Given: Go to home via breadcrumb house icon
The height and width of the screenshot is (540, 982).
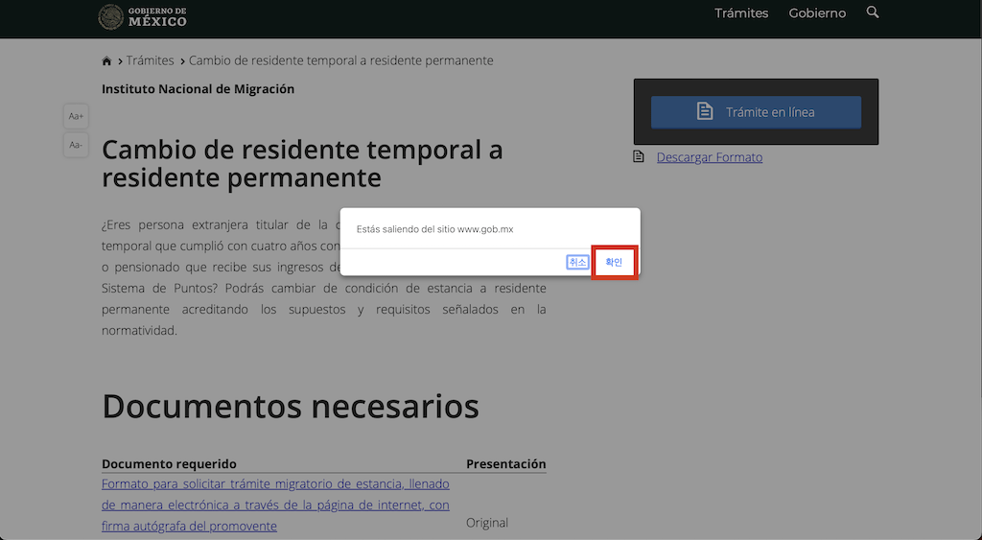Looking at the screenshot, I should click(106, 60).
